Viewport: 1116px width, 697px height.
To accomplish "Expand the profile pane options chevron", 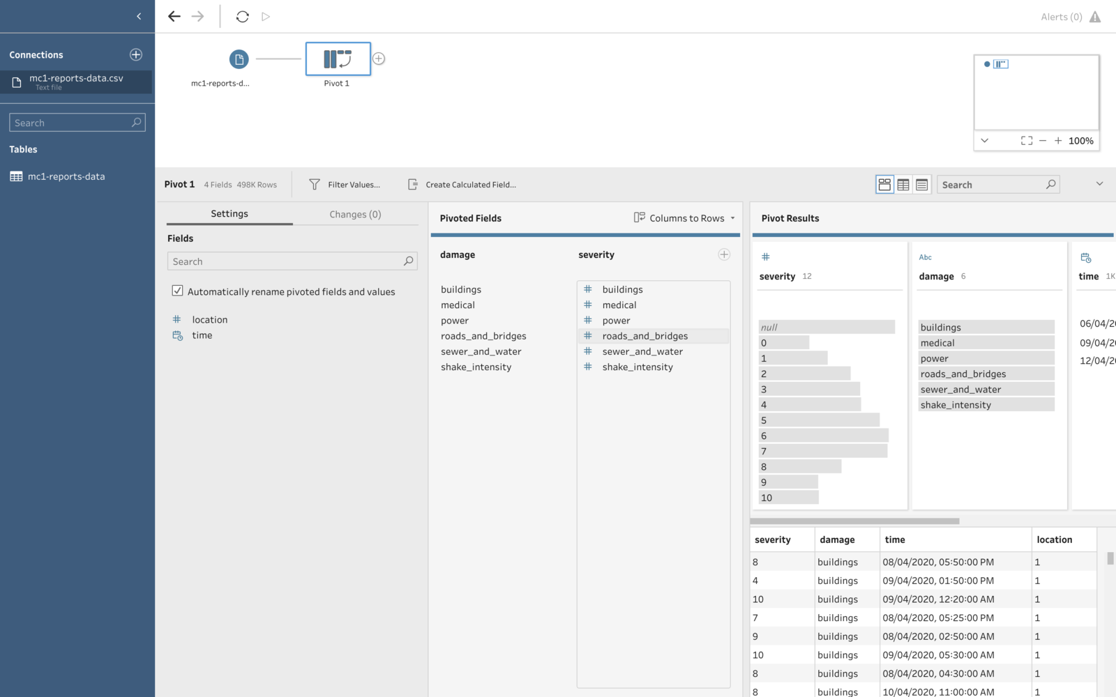I will pyautogui.click(x=1099, y=183).
